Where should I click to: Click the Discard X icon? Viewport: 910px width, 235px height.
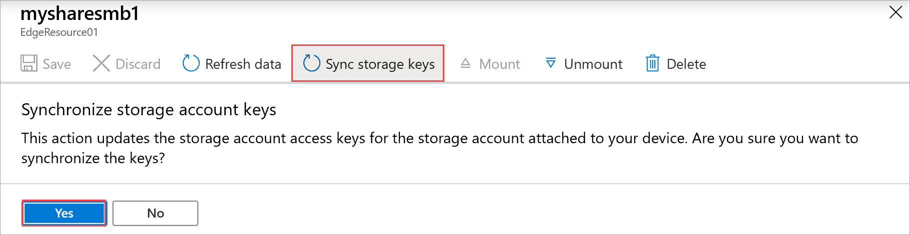(101, 63)
